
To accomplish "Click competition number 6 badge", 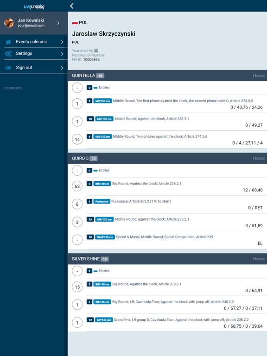I will tap(89, 302).
